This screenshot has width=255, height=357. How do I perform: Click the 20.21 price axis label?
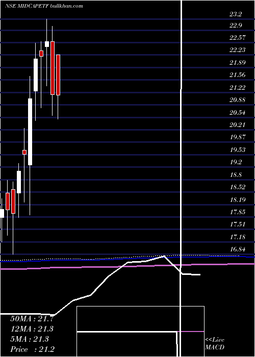[x=238, y=125]
